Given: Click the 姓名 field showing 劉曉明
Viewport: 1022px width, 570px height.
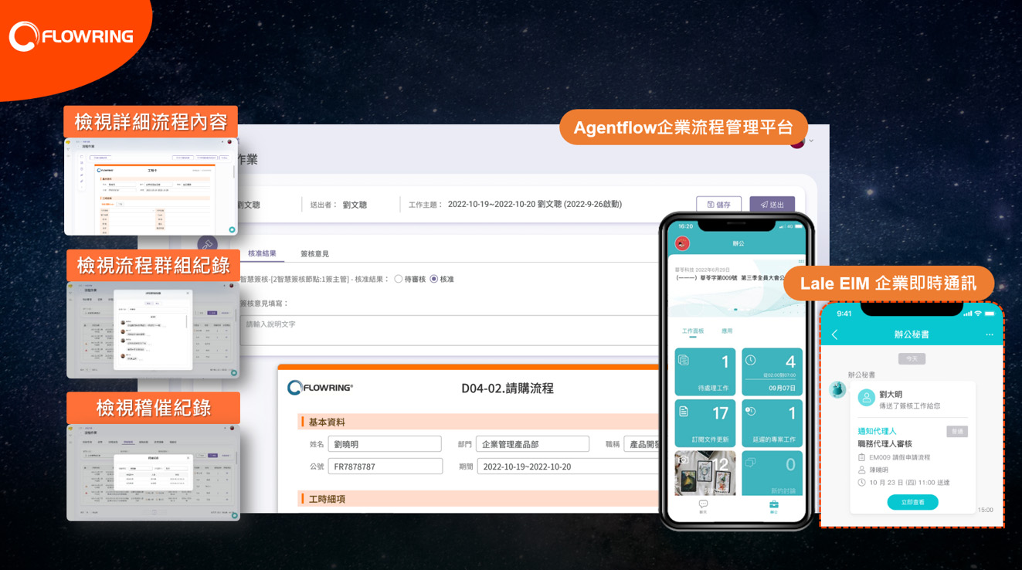Looking at the screenshot, I should pos(384,444).
